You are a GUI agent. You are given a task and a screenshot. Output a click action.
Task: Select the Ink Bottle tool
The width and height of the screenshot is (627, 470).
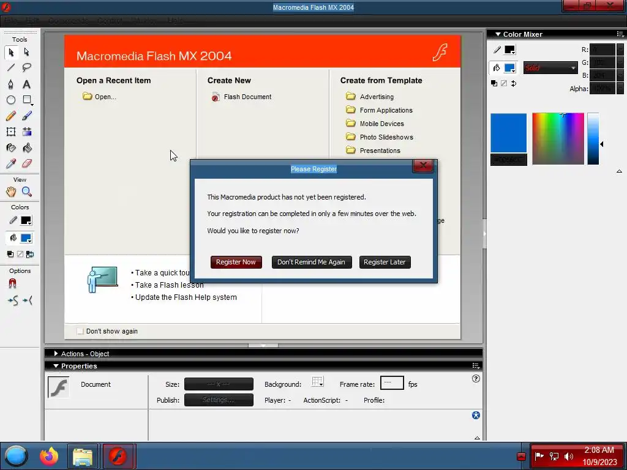pyautogui.click(x=11, y=148)
